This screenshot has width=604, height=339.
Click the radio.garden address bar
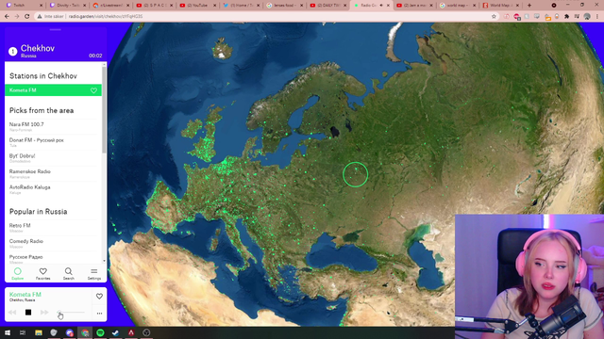point(266,17)
